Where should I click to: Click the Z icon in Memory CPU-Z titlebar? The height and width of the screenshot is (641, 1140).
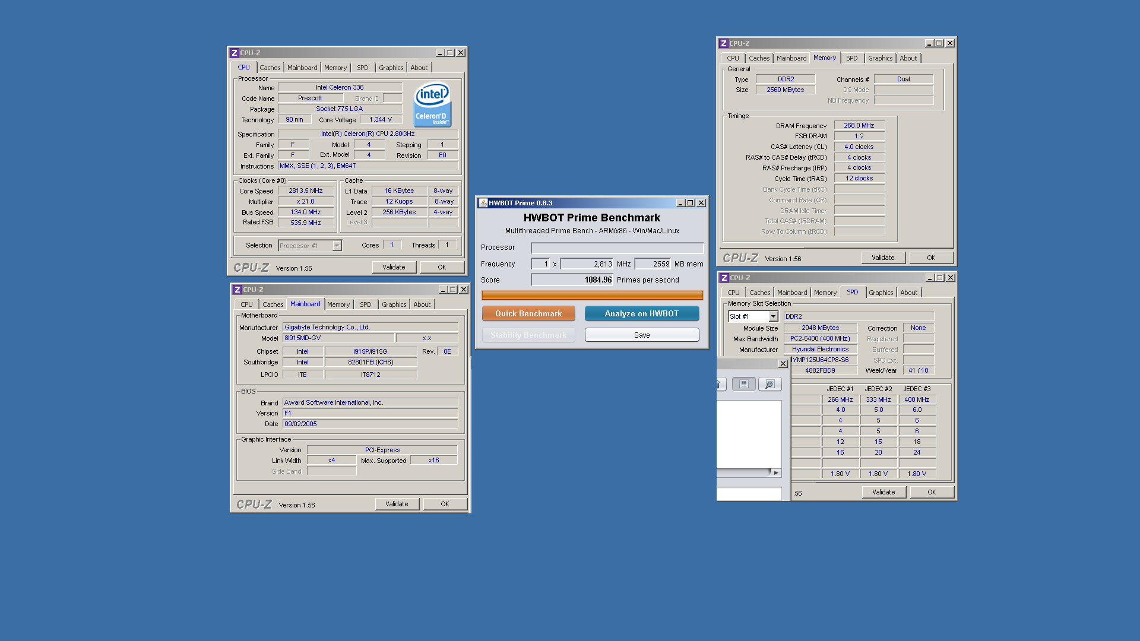[x=724, y=43]
